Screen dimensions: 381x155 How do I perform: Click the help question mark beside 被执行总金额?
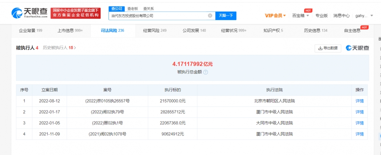206,72
